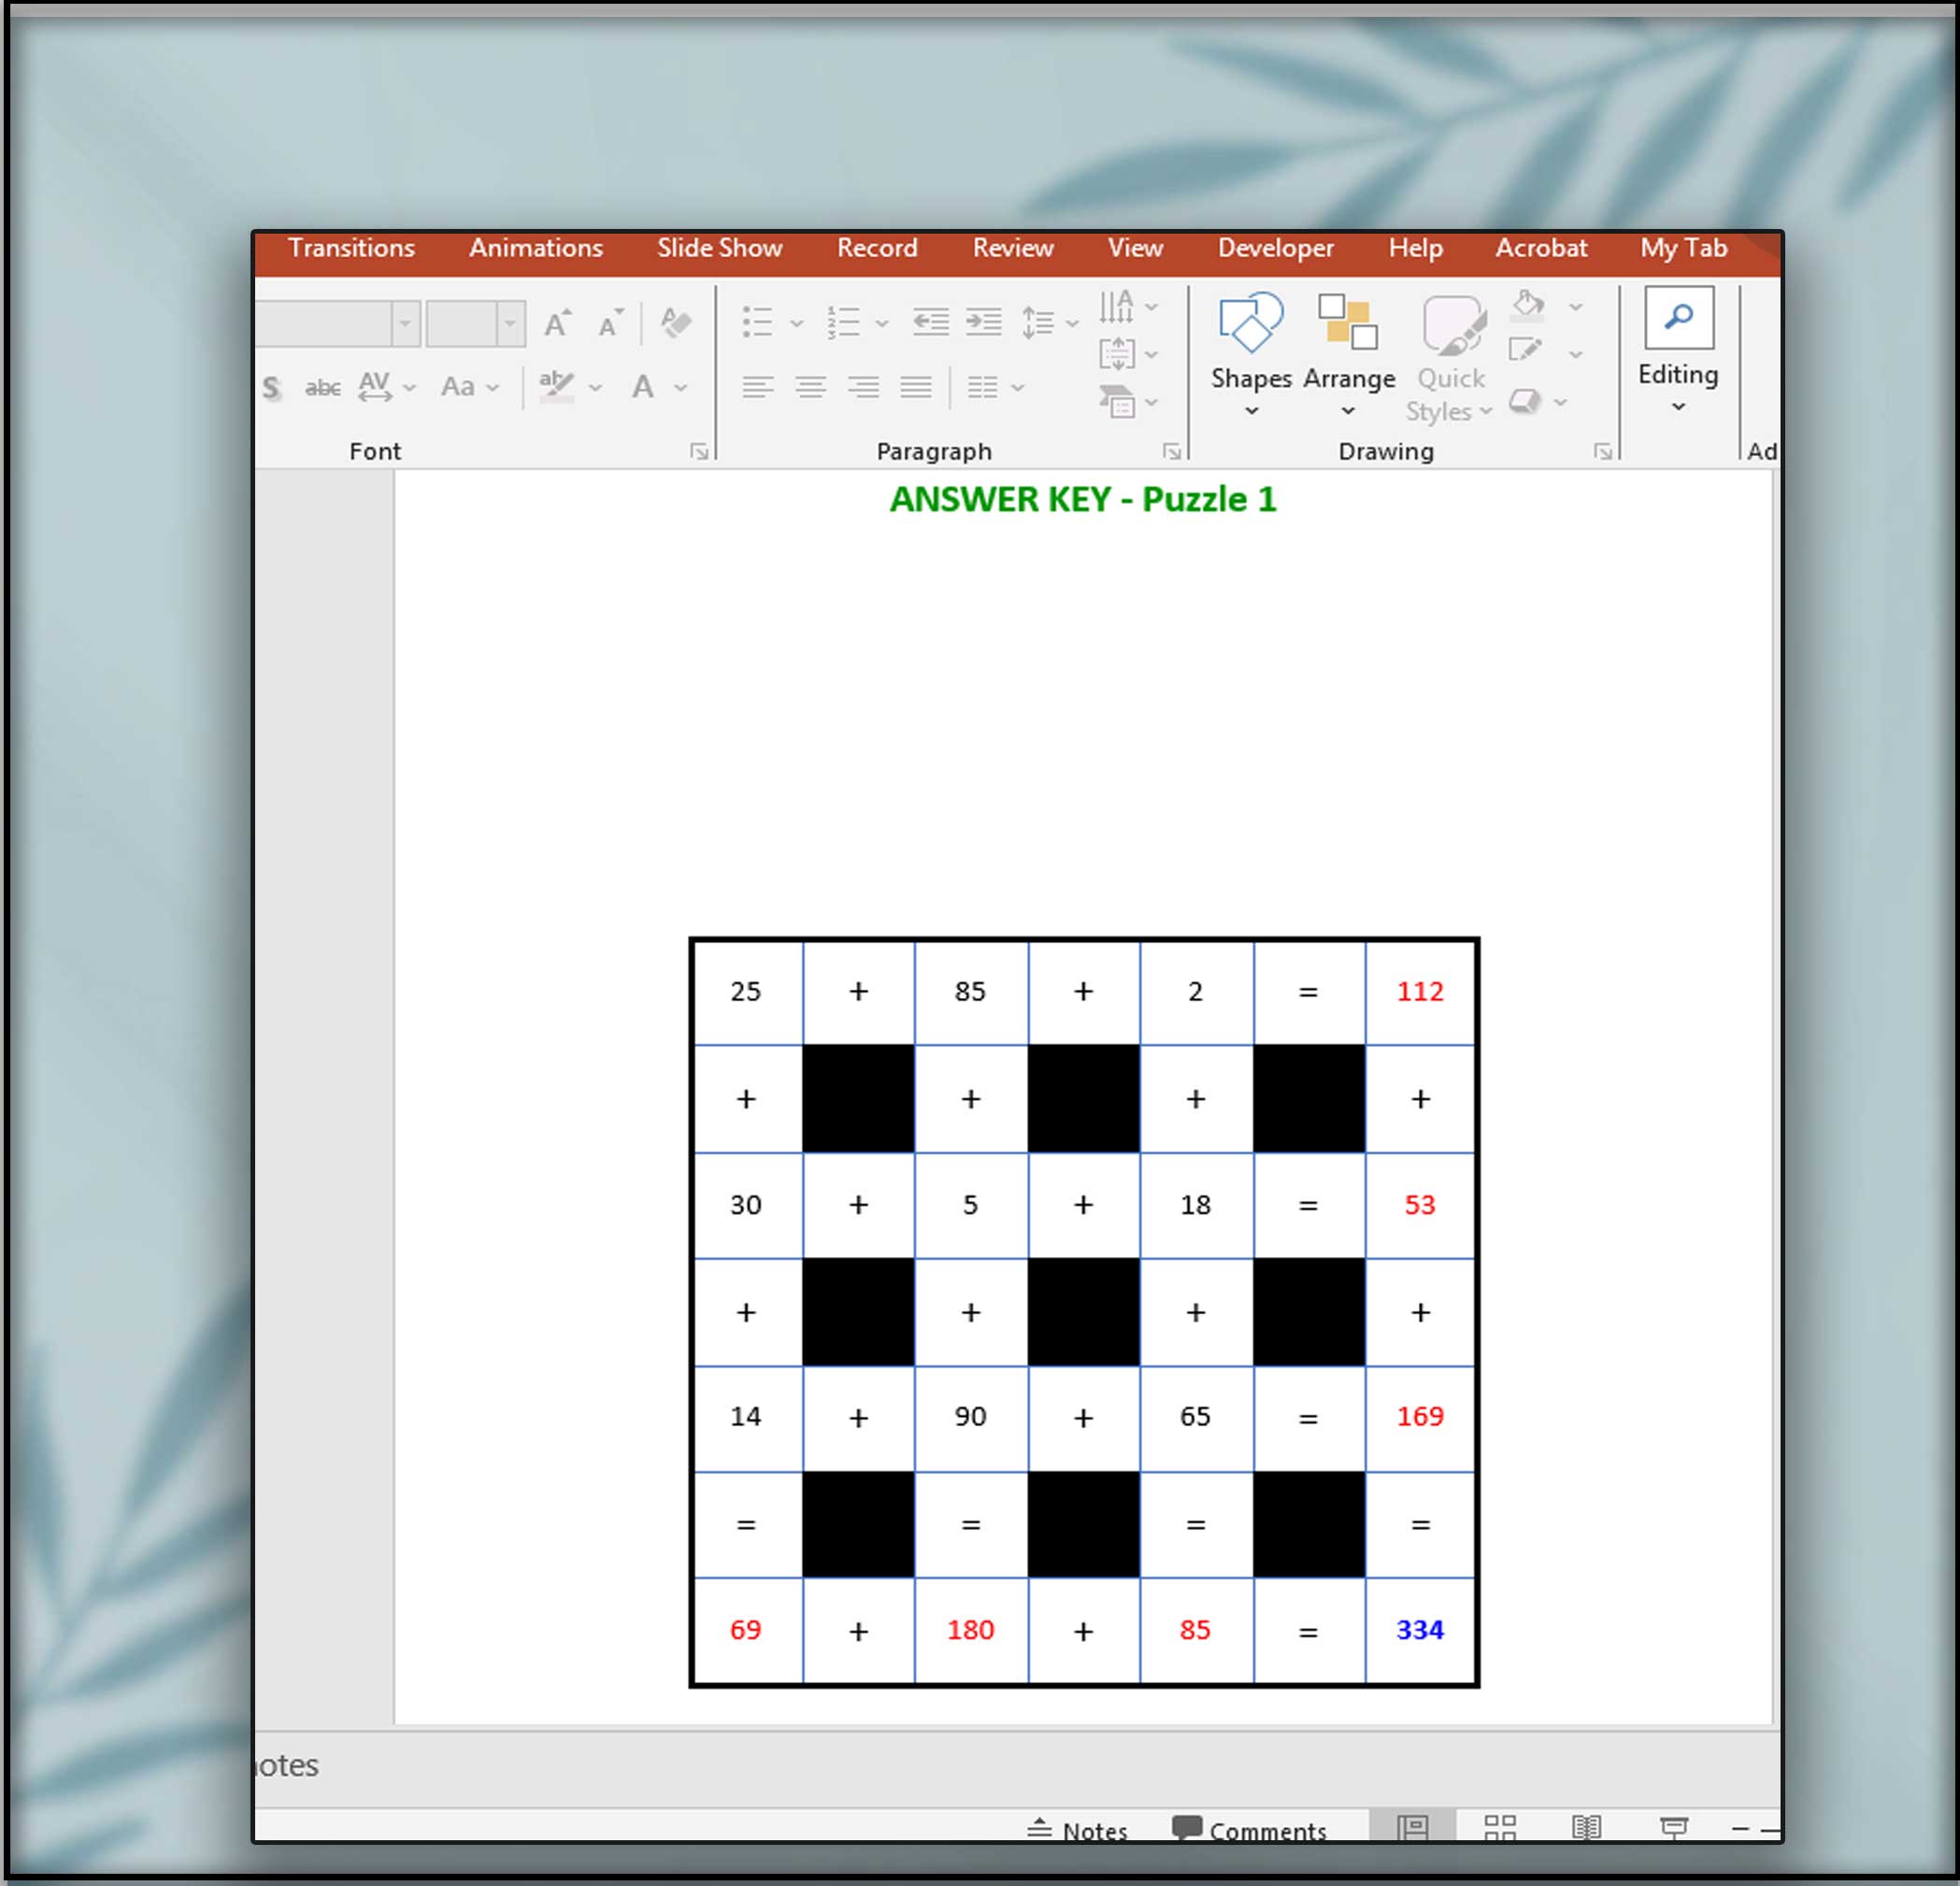1960x1886 pixels.
Task: Click the Decrease Indent icon
Action: pyautogui.click(x=930, y=322)
